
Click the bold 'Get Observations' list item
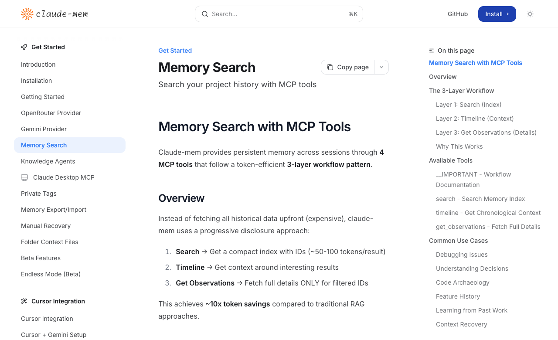pos(205,283)
